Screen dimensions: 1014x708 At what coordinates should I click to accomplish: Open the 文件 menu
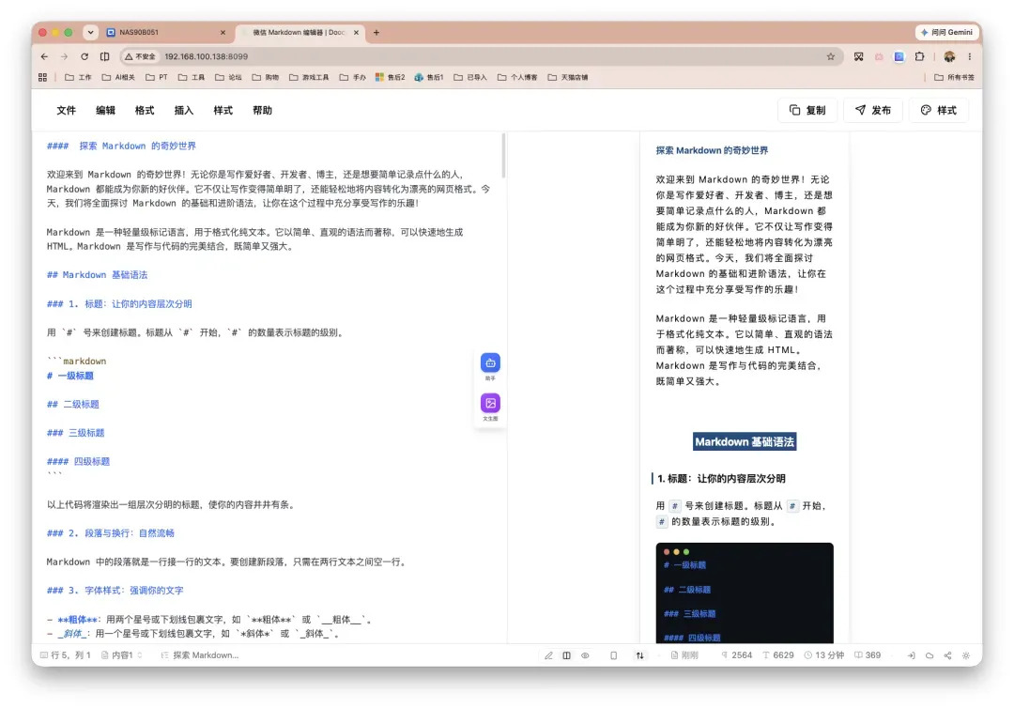point(66,111)
